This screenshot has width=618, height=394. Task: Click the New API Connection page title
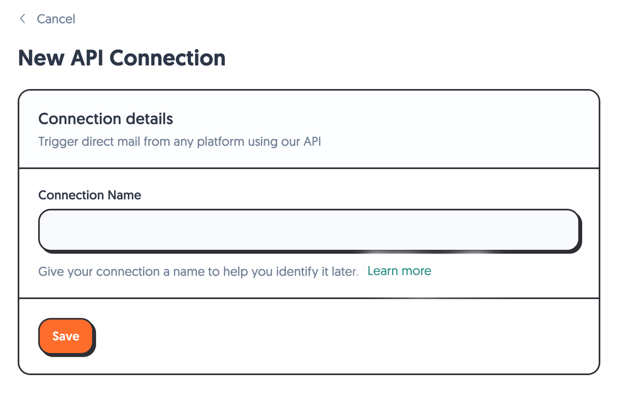122,58
